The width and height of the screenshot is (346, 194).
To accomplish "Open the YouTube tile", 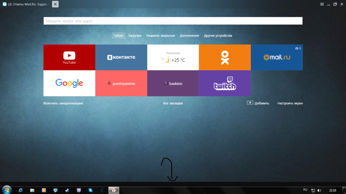I will tap(69, 57).
